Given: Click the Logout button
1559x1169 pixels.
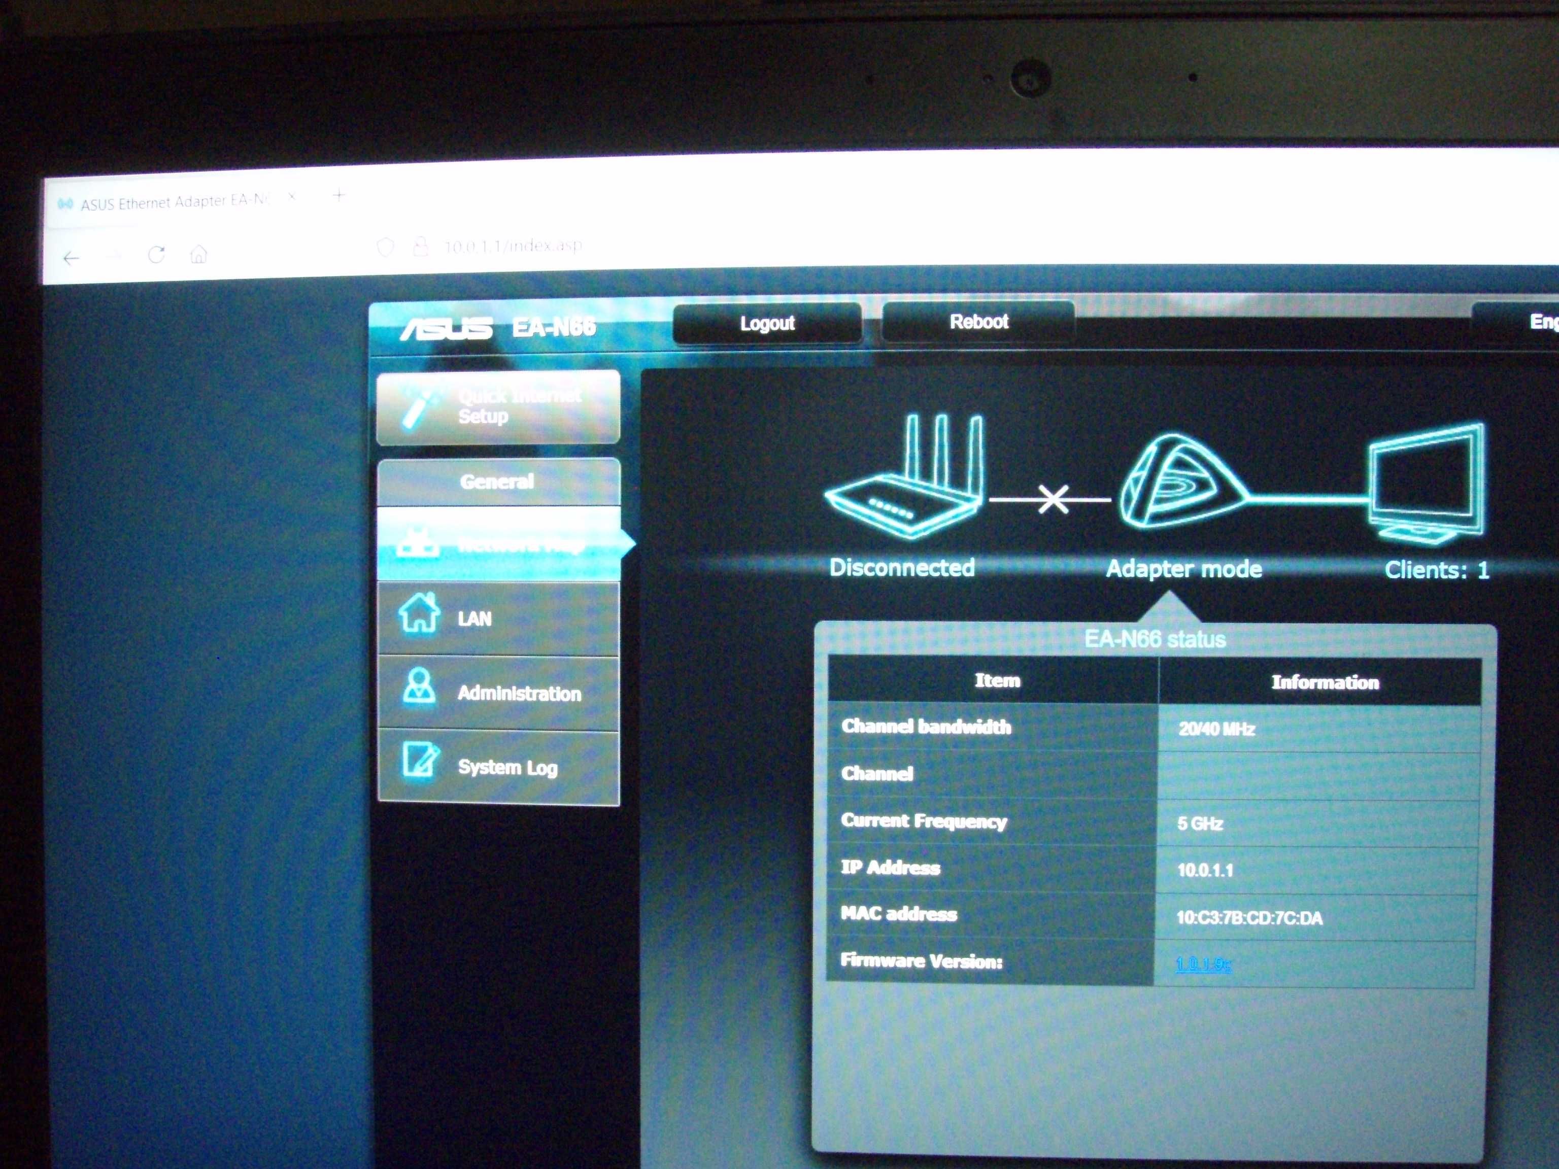Looking at the screenshot, I should point(767,323).
